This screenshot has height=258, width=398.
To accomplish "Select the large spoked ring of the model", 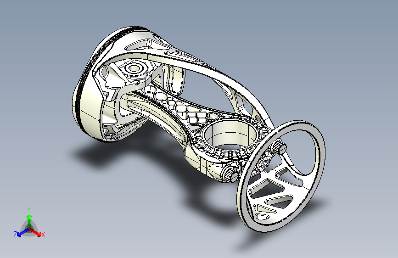I will click(281, 176).
